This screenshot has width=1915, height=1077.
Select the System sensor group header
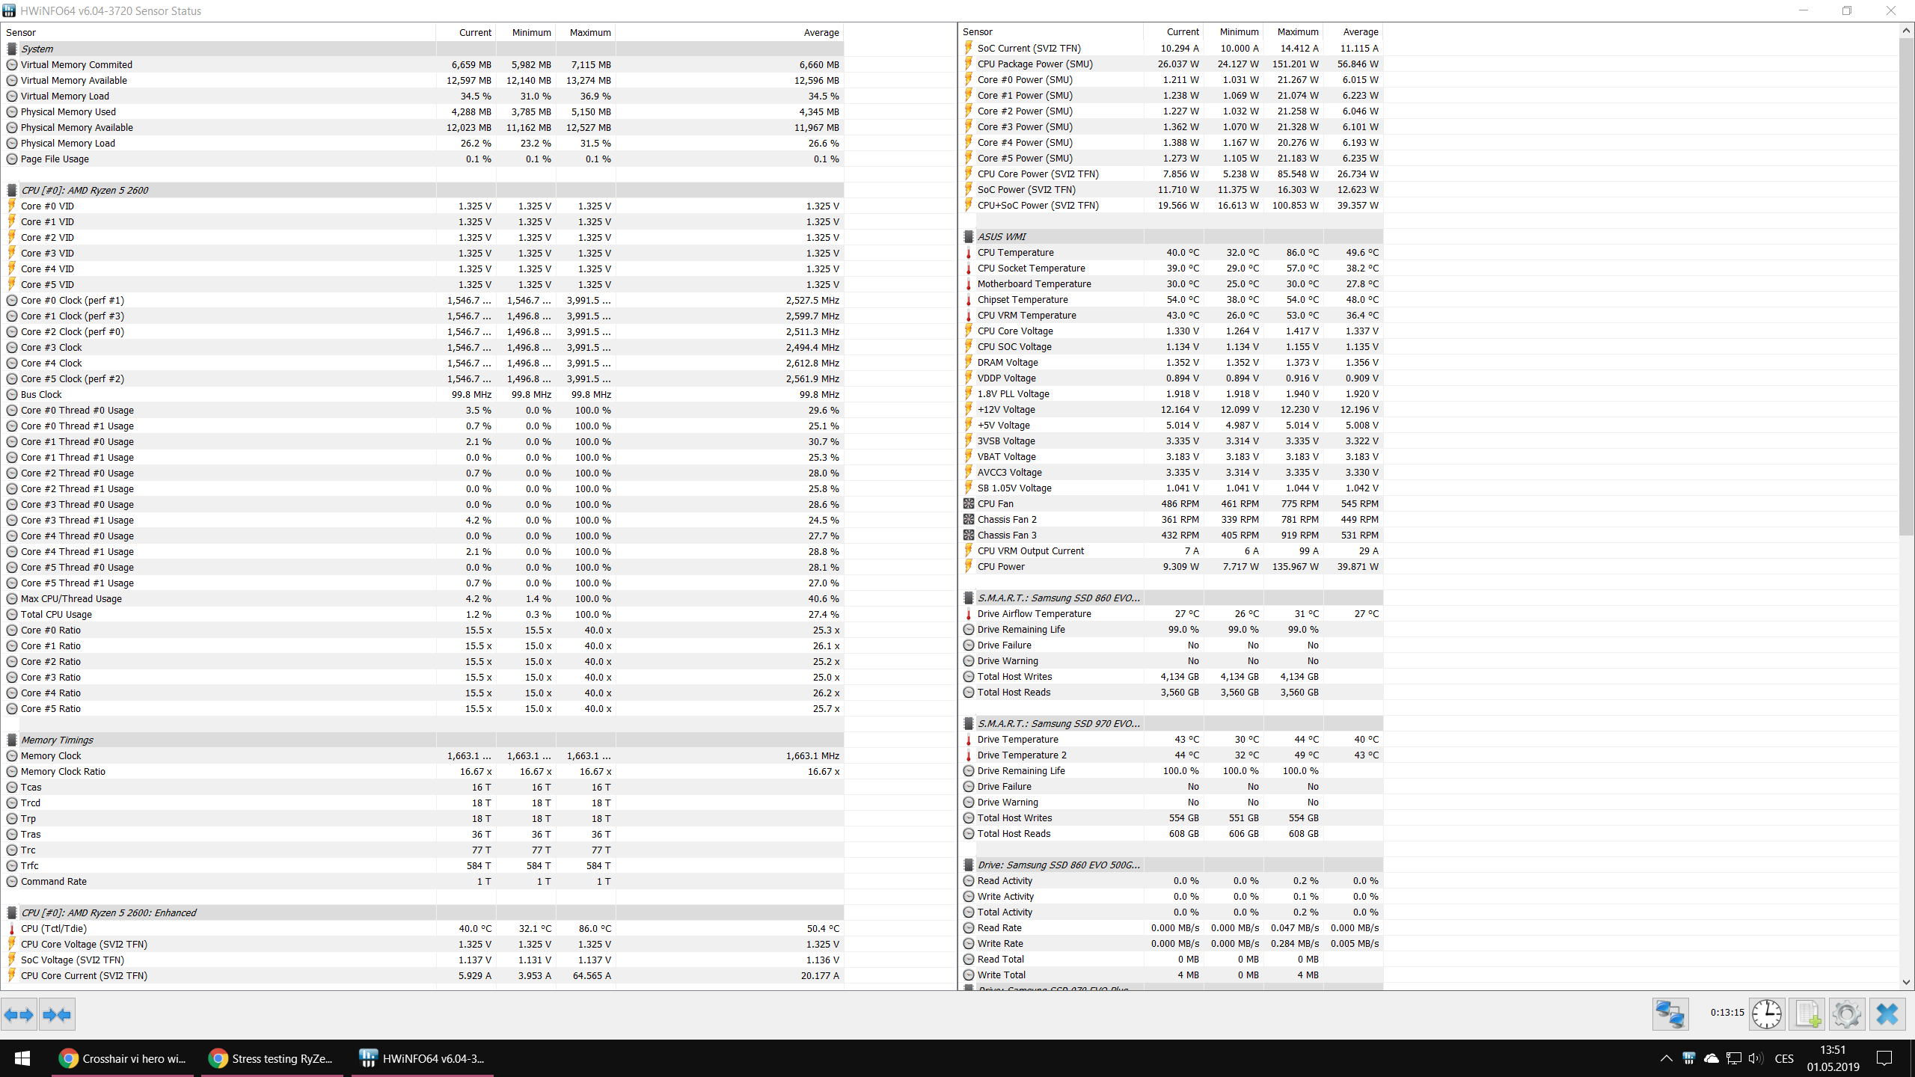pos(37,49)
